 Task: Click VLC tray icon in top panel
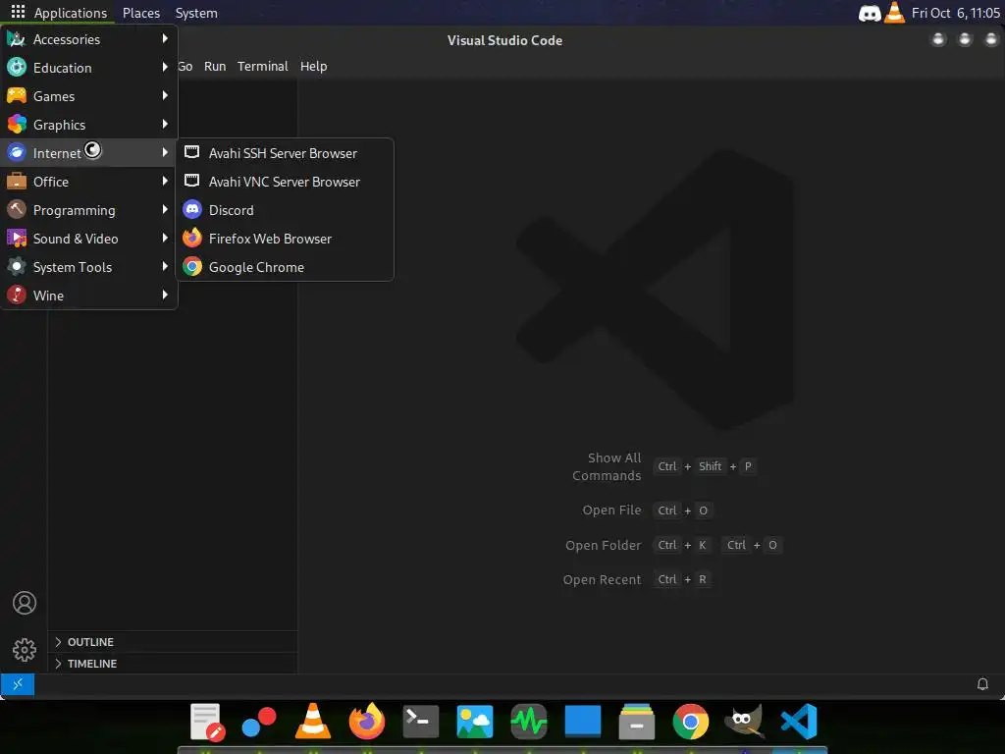click(894, 12)
